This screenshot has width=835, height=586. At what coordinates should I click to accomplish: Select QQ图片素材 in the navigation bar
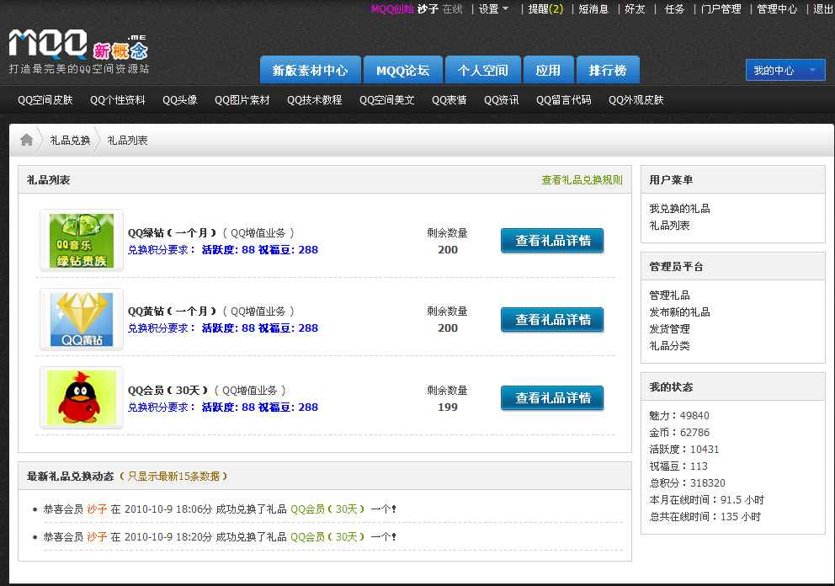point(242,100)
